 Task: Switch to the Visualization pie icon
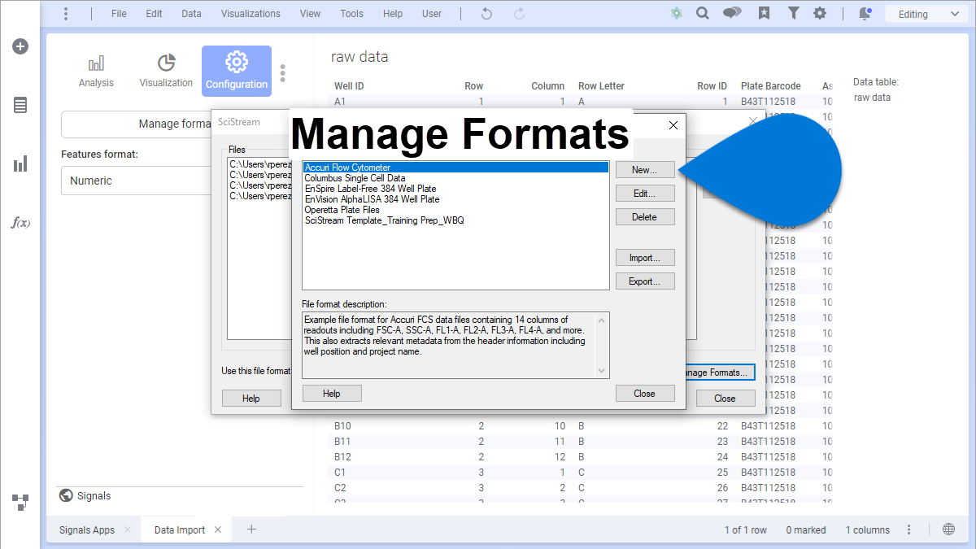166,71
